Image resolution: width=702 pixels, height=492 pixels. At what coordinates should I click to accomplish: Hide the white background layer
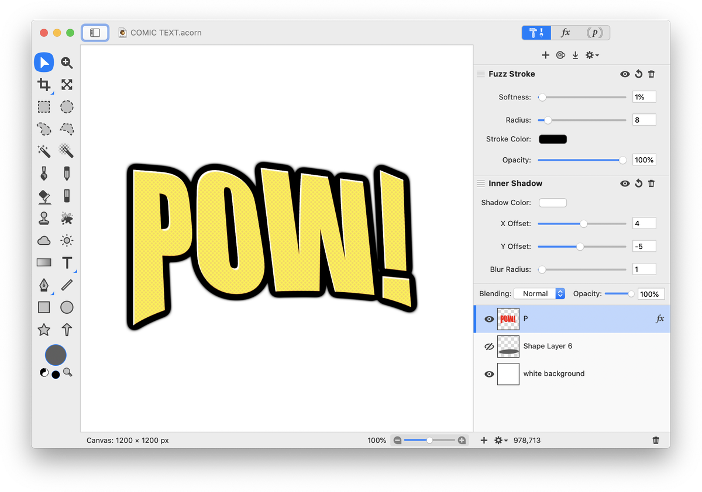tap(489, 374)
